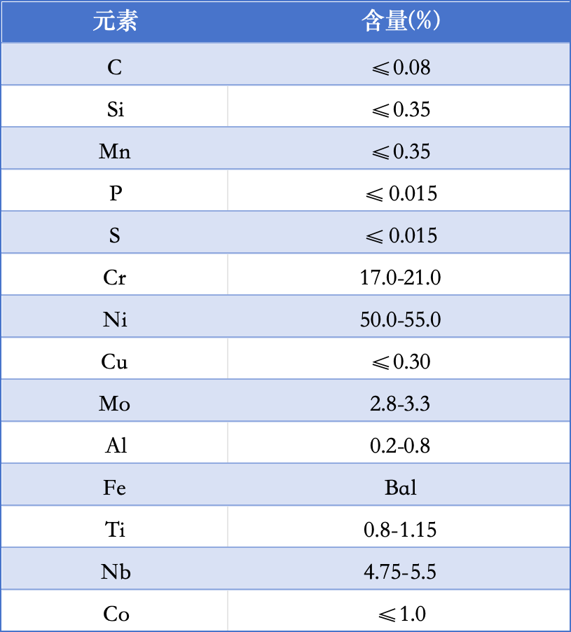Select the Nb element cell
Screen dimensions: 571x632
pyautogui.click(x=115, y=572)
